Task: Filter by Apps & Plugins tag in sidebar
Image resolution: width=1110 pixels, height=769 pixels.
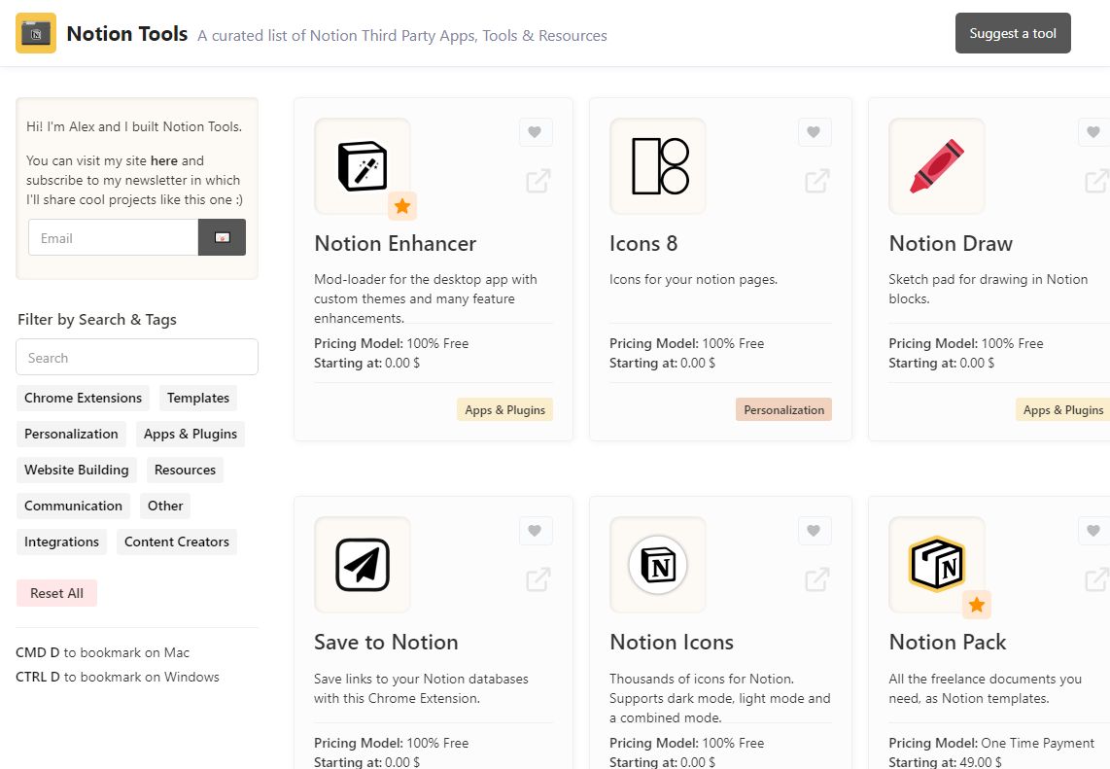Action: tap(191, 434)
